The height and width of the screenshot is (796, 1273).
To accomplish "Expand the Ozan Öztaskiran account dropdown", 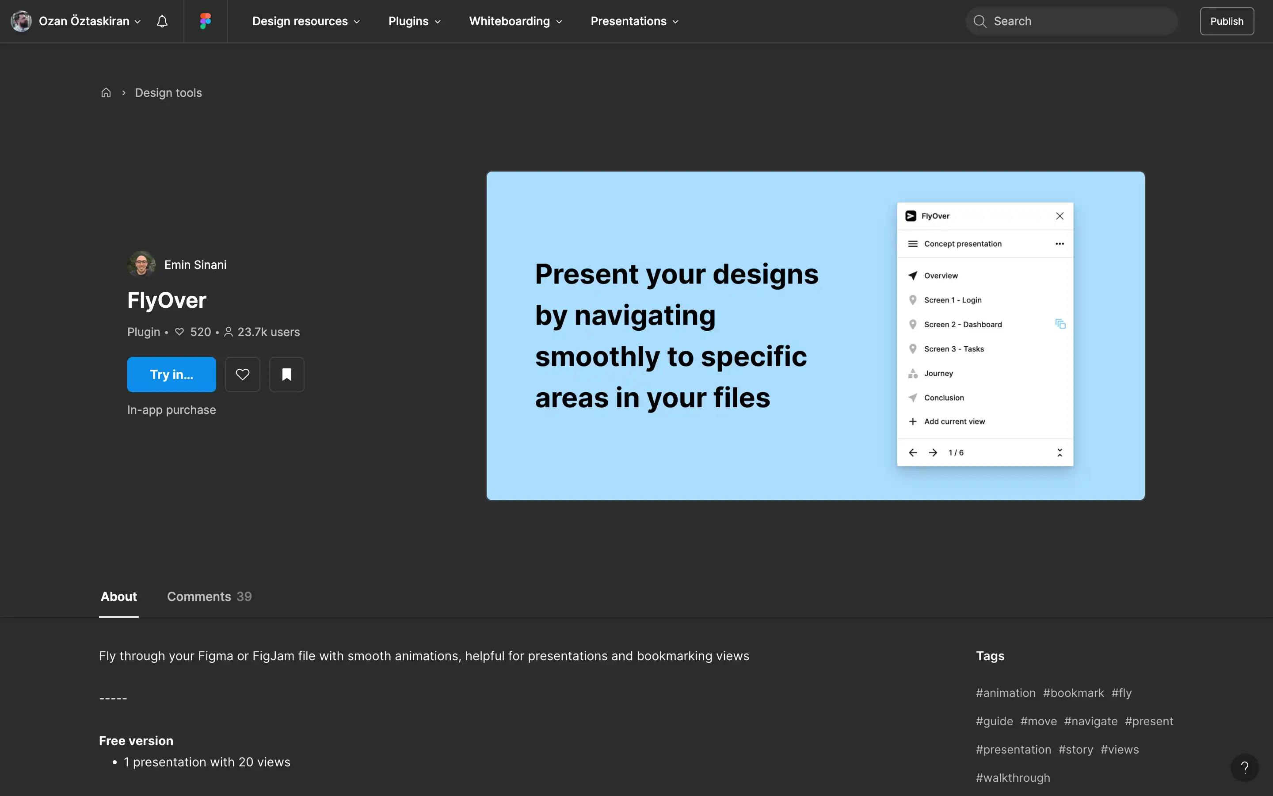I will [137, 22].
